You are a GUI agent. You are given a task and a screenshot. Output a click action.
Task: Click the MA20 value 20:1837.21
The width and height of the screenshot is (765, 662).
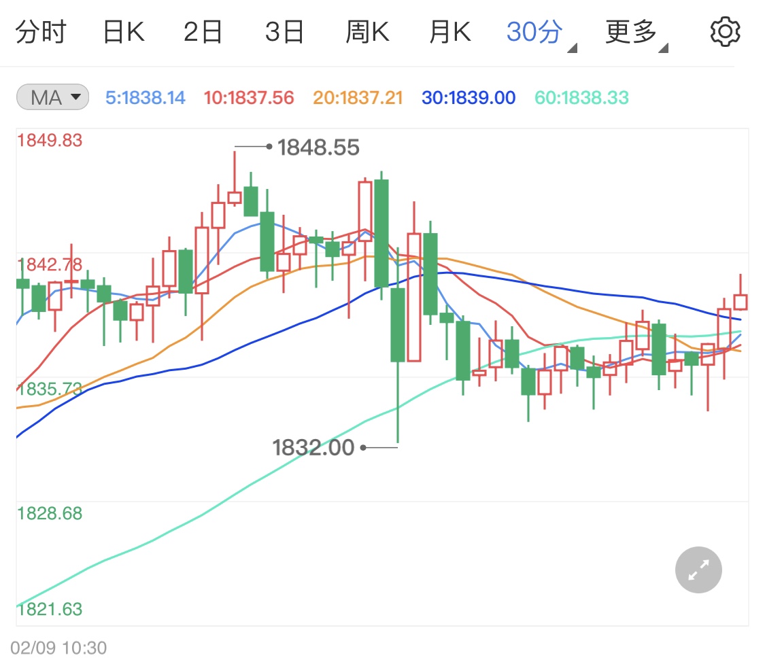[x=358, y=97]
